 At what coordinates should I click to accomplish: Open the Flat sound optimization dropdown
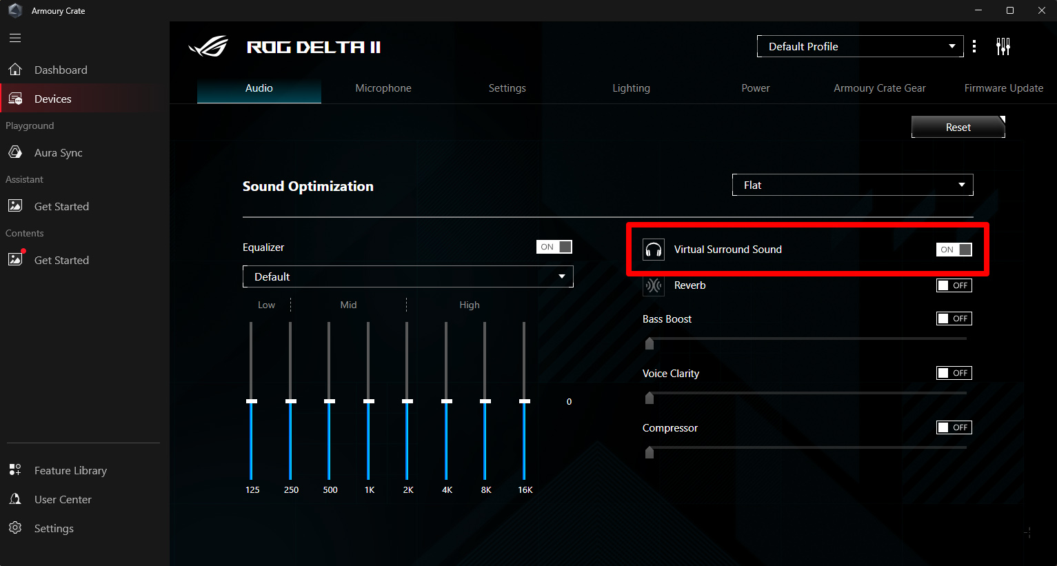[852, 185]
